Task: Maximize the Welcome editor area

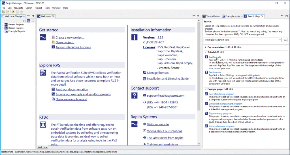Action: [198, 16]
